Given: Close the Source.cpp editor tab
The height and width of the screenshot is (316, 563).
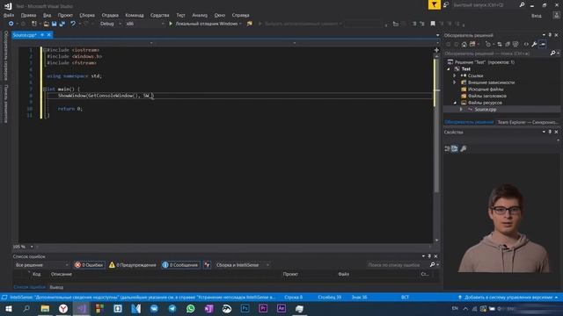Looking at the screenshot, I should (49, 35).
